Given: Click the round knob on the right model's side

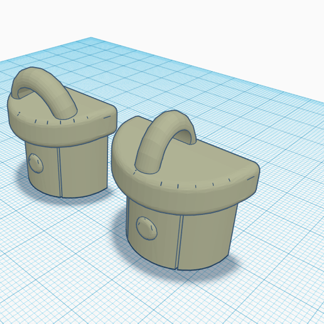Looking at the screenshot, I should [146, 228].
